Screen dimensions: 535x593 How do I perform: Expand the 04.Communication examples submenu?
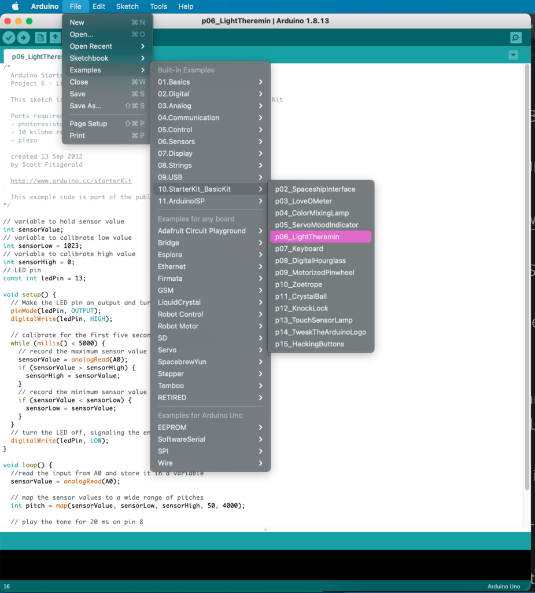coord(210,118)
